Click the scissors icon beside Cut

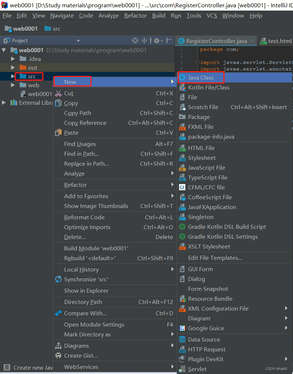point(58,93)
